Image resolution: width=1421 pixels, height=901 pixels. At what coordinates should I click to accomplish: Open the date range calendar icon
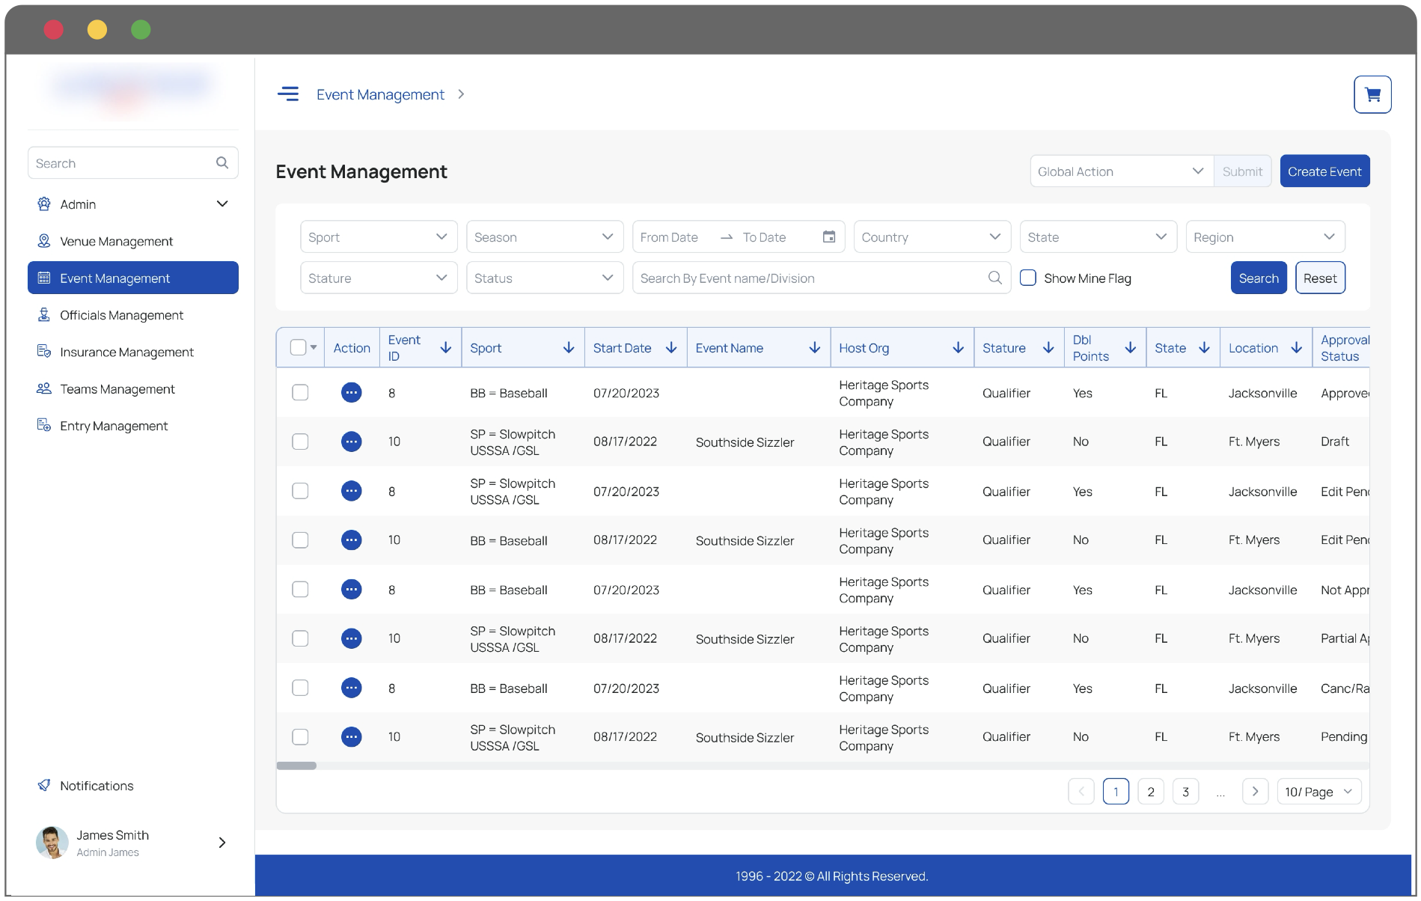[829, 236]
